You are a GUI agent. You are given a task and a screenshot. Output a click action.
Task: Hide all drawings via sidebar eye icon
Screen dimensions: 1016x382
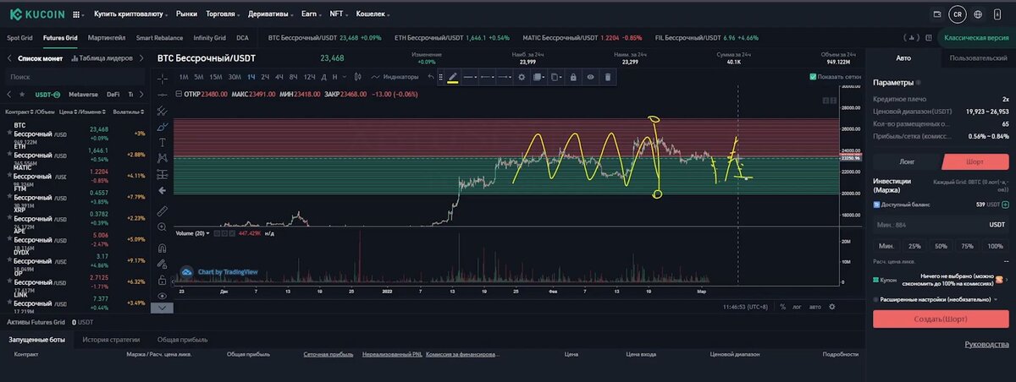click(162, 295)
